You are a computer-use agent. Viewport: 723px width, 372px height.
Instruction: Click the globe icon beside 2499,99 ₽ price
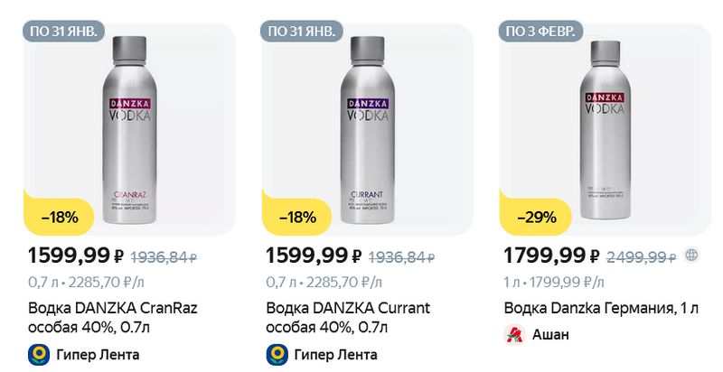691,255
